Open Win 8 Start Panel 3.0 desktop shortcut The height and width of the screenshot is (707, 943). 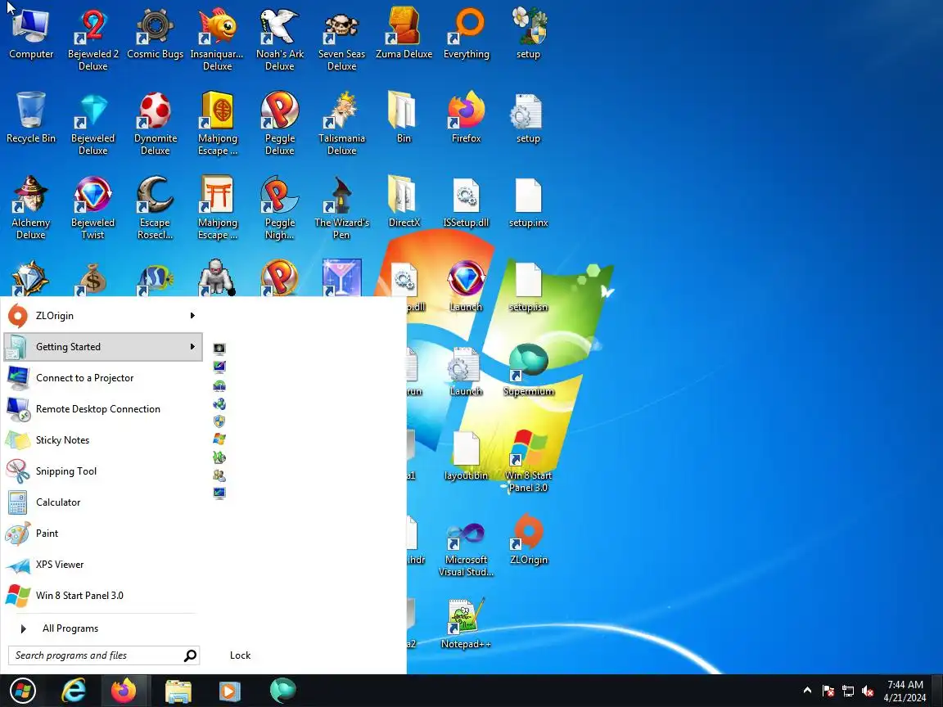(528, 461)
